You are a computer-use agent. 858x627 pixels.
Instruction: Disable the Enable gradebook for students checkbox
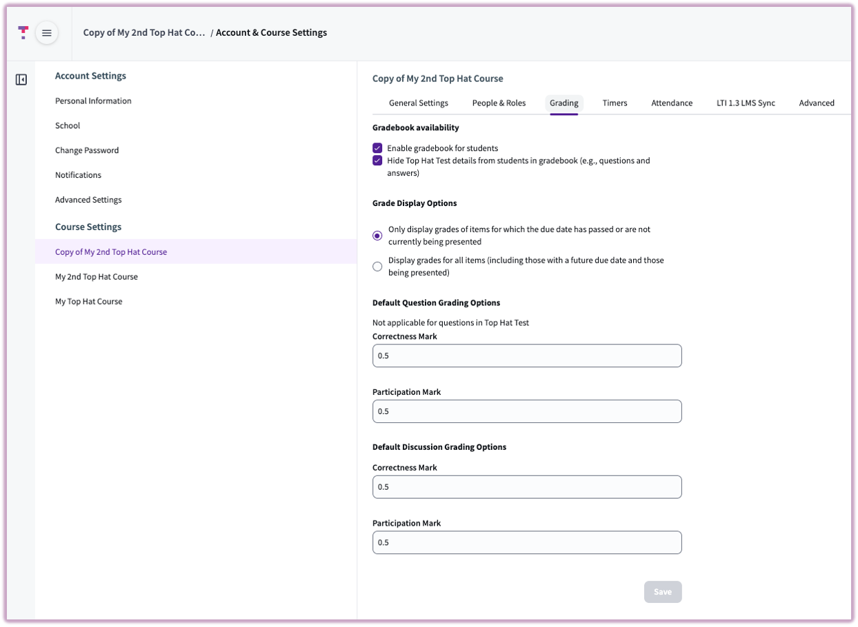pyautogui.click(x=377, y=147)
